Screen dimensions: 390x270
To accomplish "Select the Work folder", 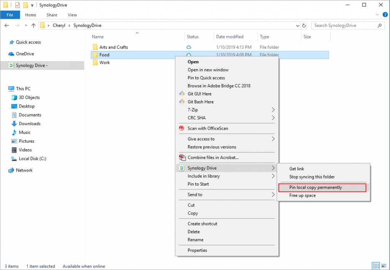I will (104, 63).
